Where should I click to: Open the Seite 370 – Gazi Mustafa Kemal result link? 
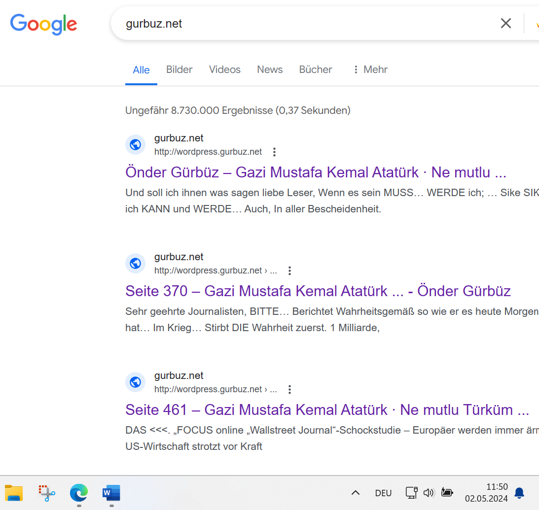click(x=318, y=291)
